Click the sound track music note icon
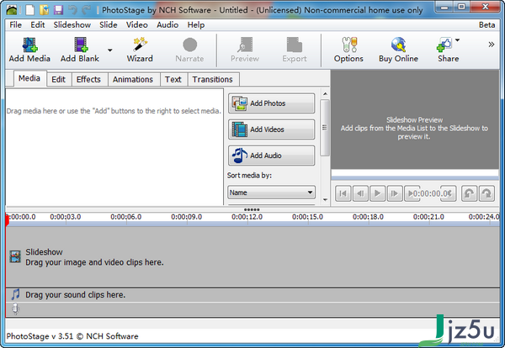The height and width of the screenshot is (348, 505). point(15,294)
